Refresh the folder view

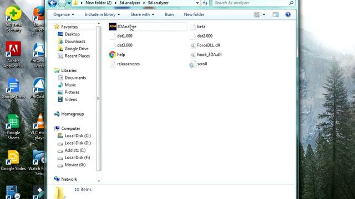(x=205, y=3)
